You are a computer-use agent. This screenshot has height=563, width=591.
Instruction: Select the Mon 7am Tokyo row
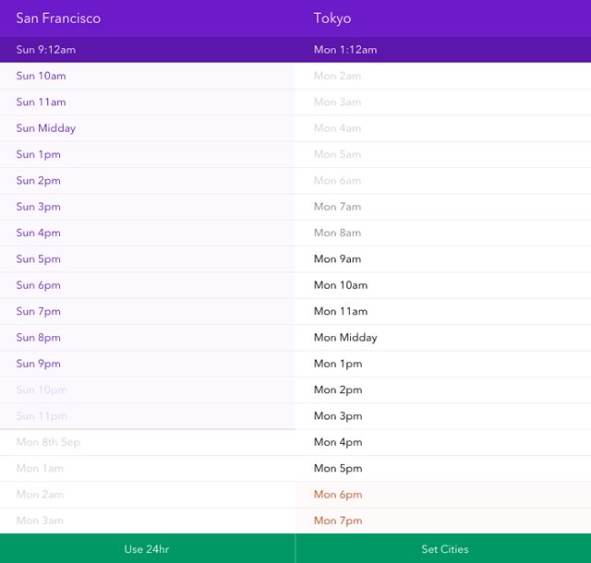point(443,207)
